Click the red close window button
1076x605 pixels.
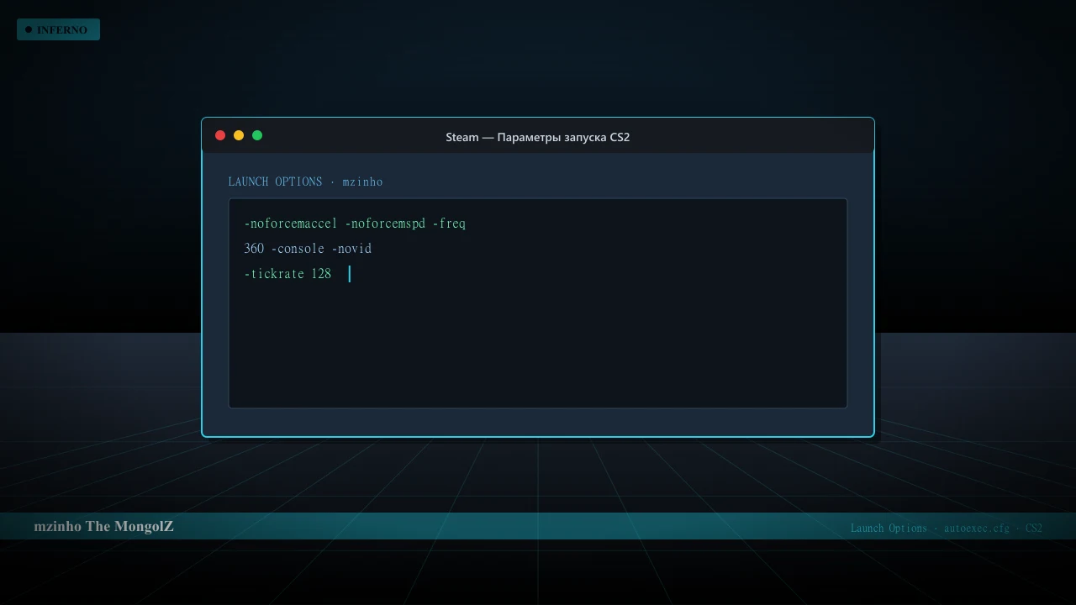pos(220,135)
